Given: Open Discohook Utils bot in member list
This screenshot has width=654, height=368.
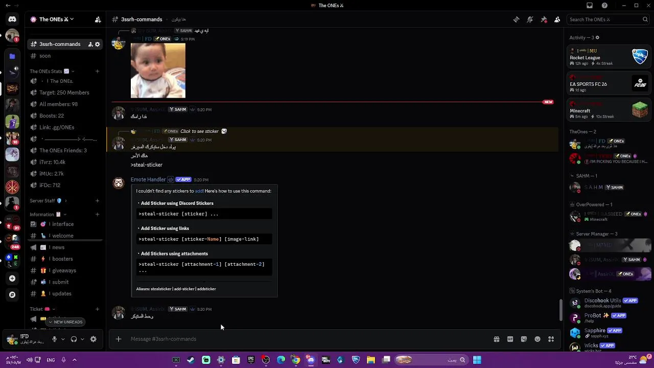Looking at the screenshot, I should click(x=610, y=303).
